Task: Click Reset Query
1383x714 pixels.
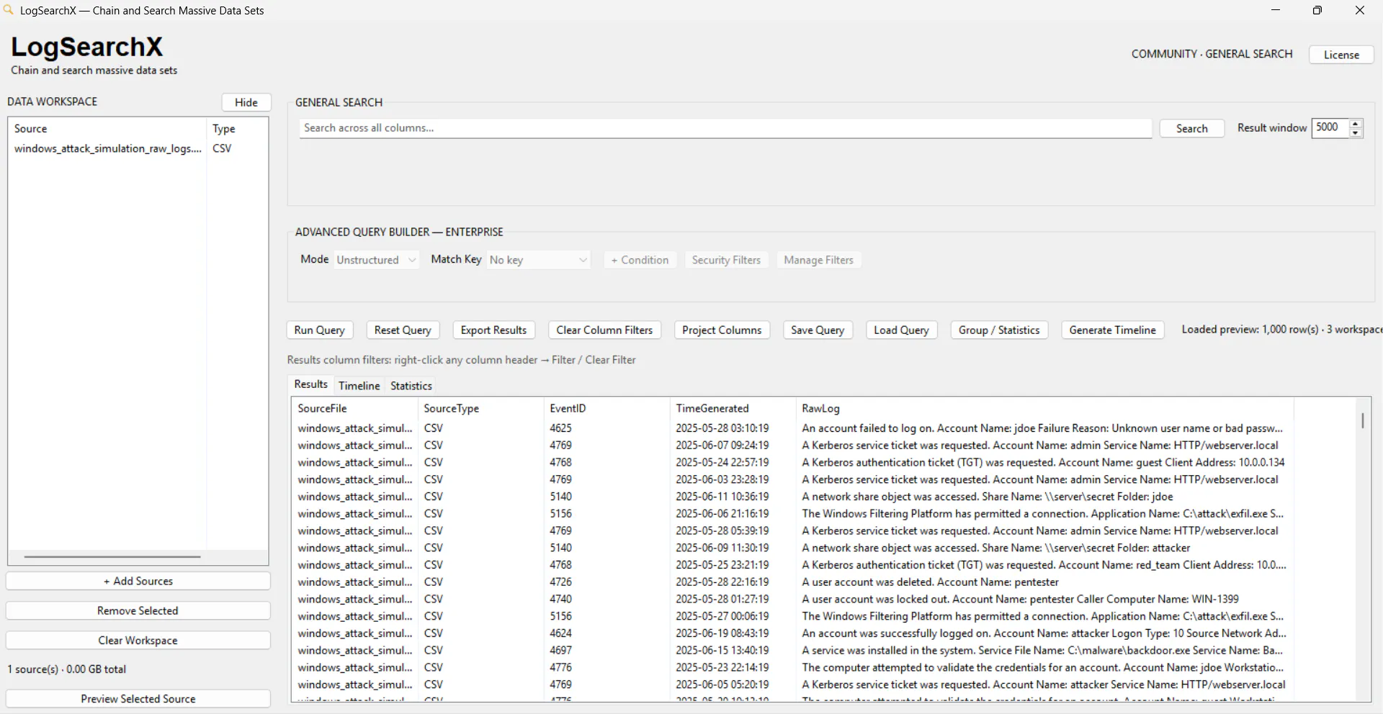Action: [403, 330]
